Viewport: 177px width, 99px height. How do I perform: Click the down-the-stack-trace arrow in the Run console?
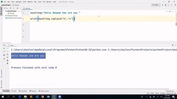click(x=7, y=51)
